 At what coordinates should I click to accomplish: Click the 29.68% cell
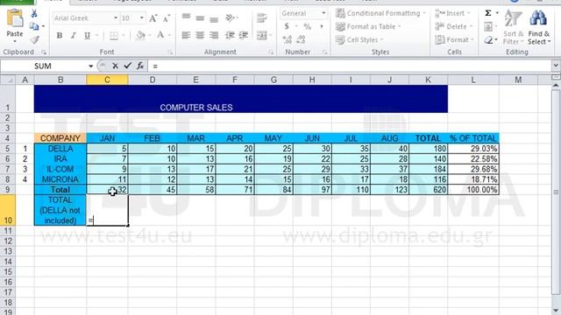[473, 169]
